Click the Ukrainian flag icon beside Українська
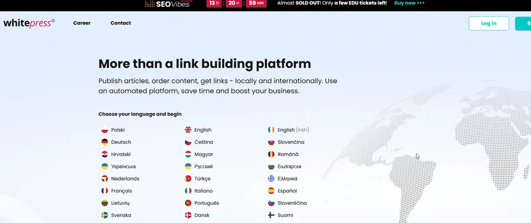The image size is (531, 223). 105,167
